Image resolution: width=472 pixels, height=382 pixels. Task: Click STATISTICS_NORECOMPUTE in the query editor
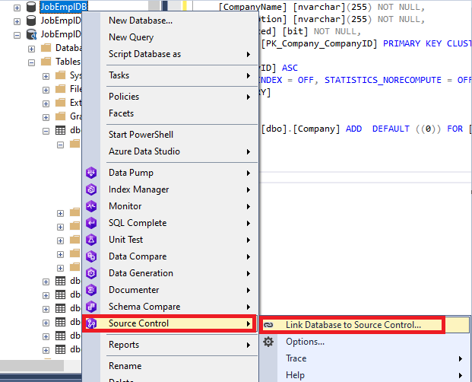(382, 80)
